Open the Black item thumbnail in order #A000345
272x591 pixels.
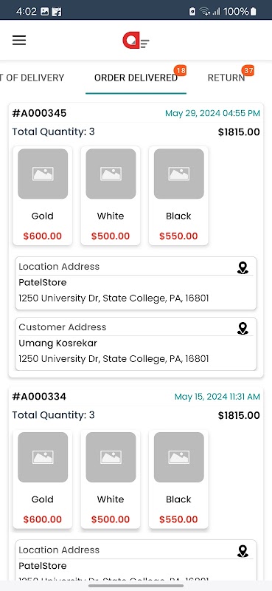(178, 174)
